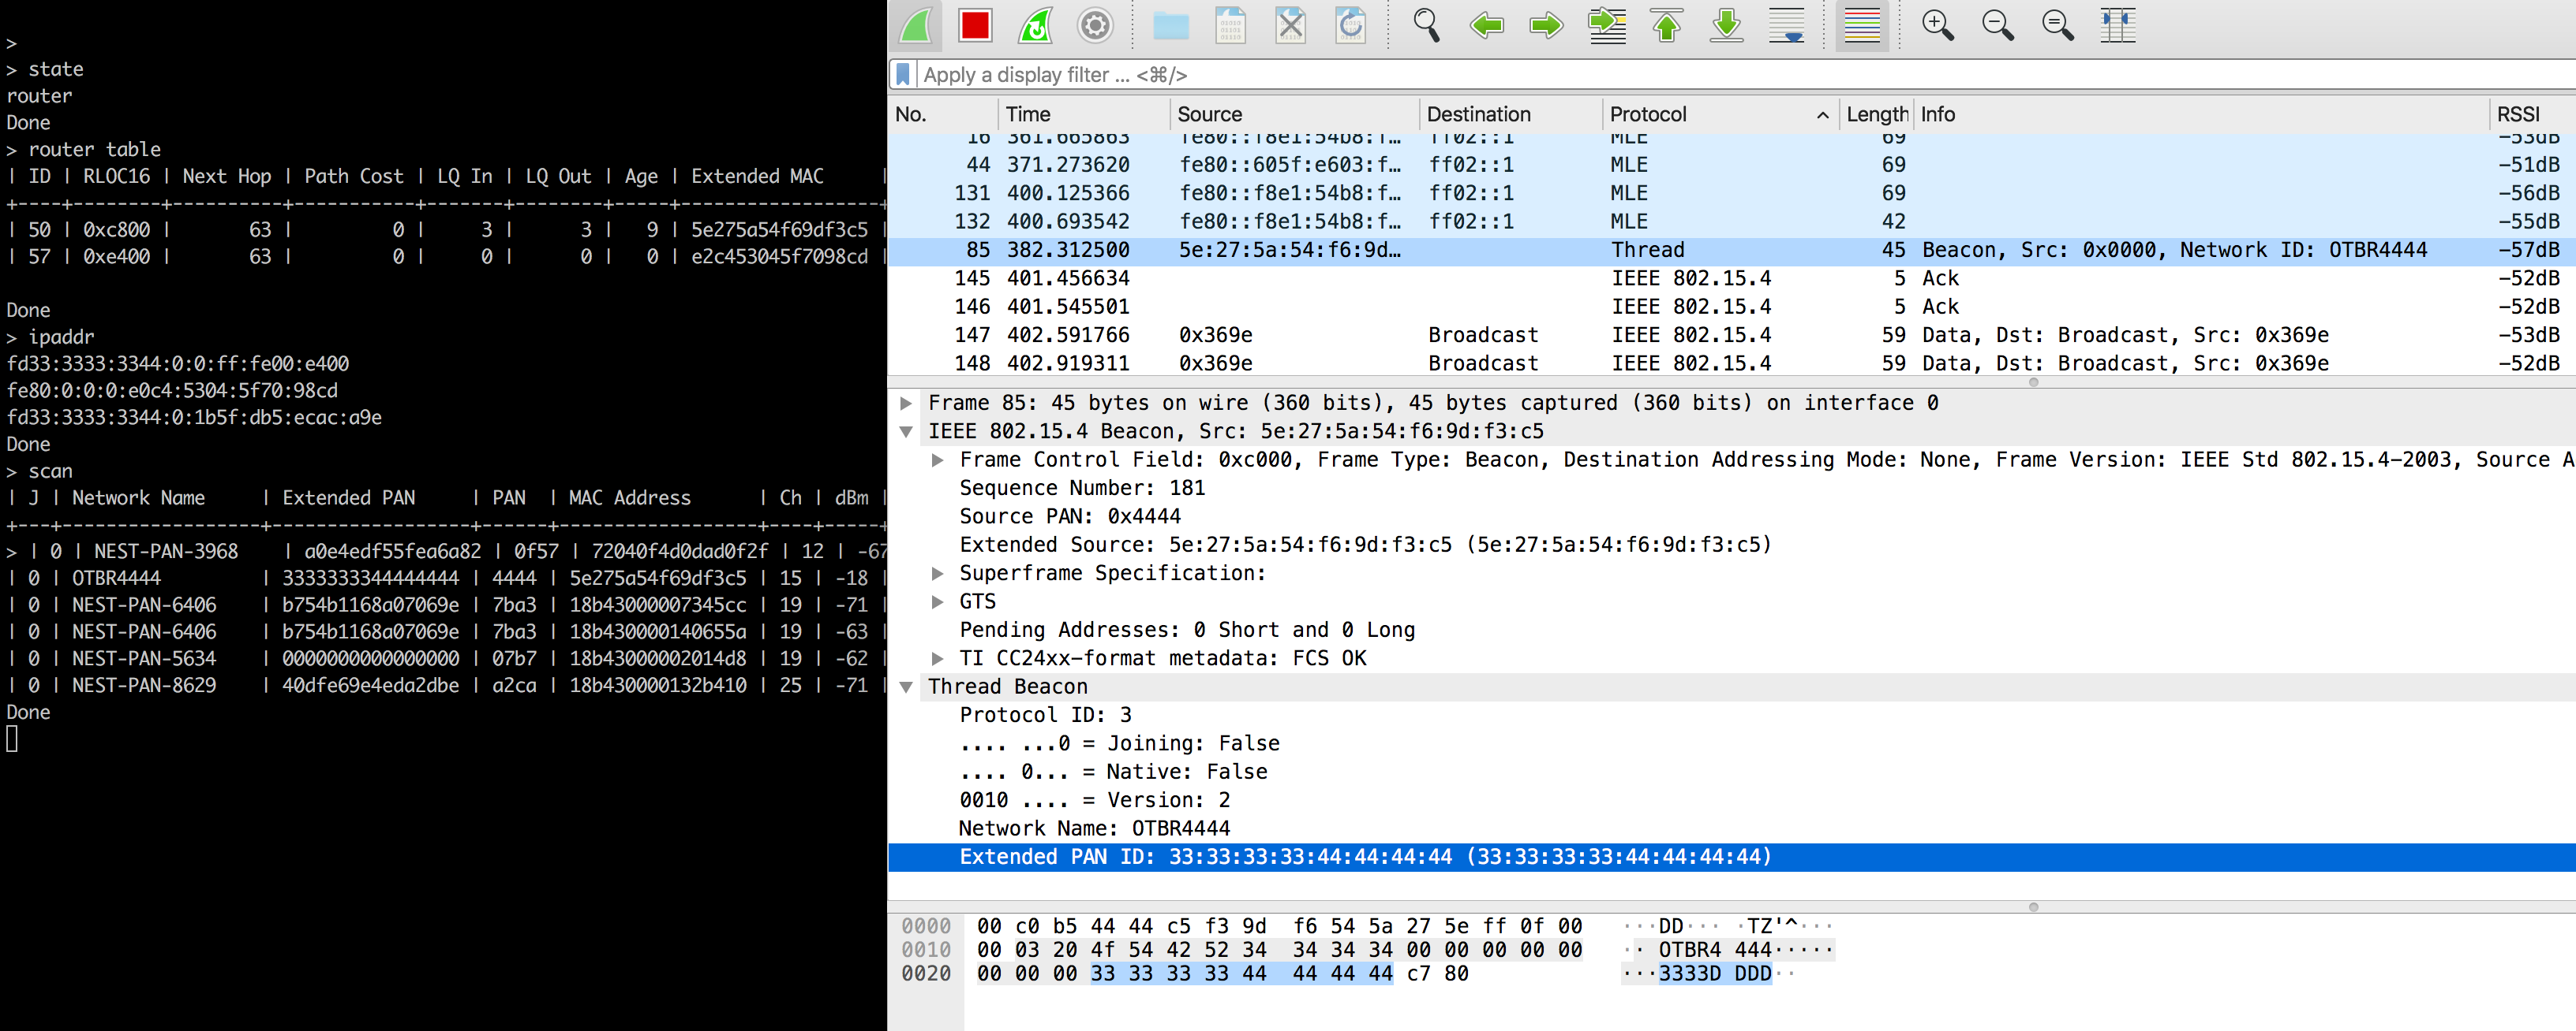The height and width of the screenshot is (1031, 2576).
Task: Click the RSSI column header
Action: click(x=2517, y=114)
